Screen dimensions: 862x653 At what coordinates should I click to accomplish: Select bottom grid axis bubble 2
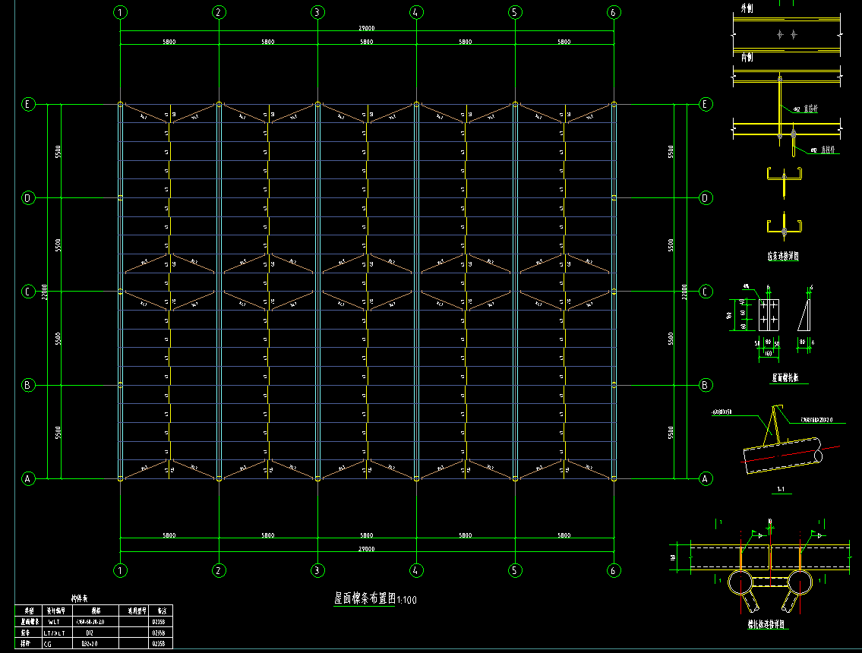(x=219, y=570)
